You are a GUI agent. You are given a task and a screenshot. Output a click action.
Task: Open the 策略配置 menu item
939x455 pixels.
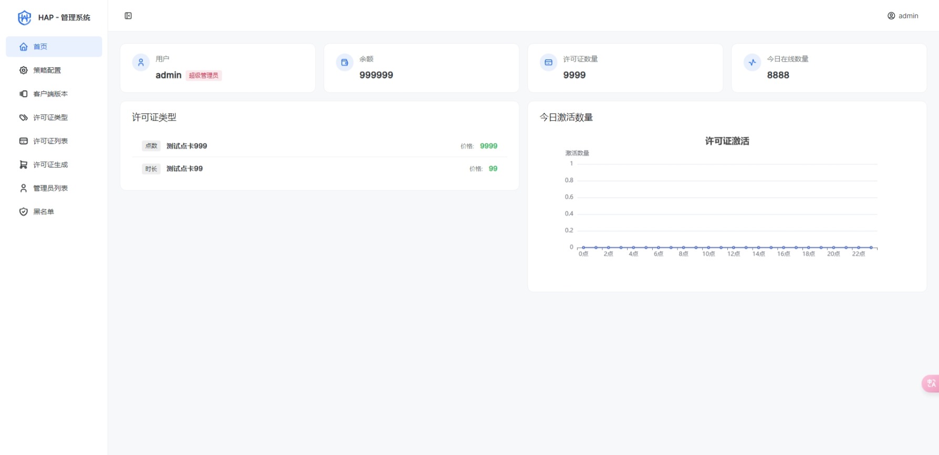(54, 70)
